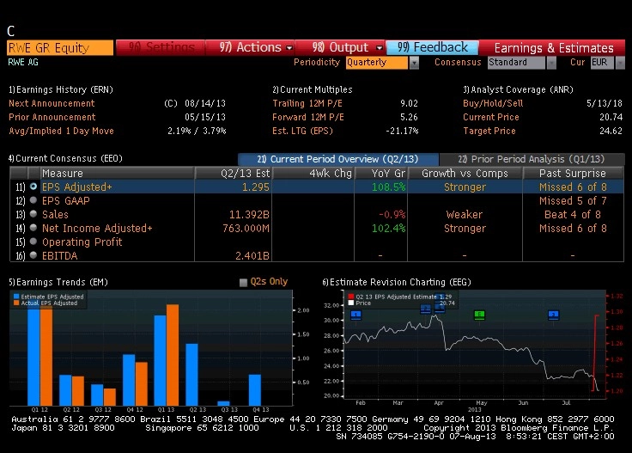Click the 4Wk Chg column header

point(313,173)
